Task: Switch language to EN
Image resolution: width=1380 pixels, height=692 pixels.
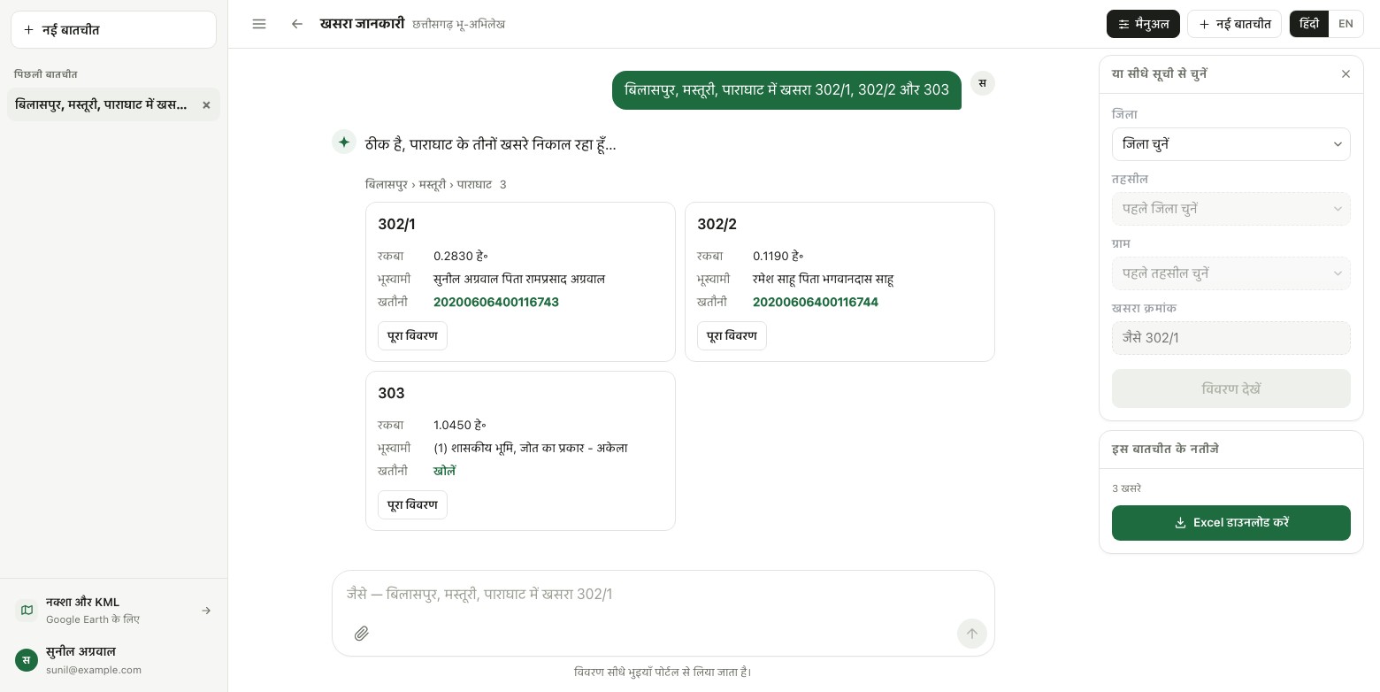Action: pos(1345,24)
